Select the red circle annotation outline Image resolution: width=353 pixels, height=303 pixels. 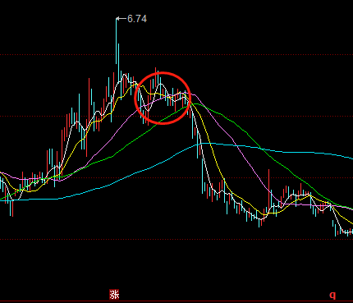point(163,99)
